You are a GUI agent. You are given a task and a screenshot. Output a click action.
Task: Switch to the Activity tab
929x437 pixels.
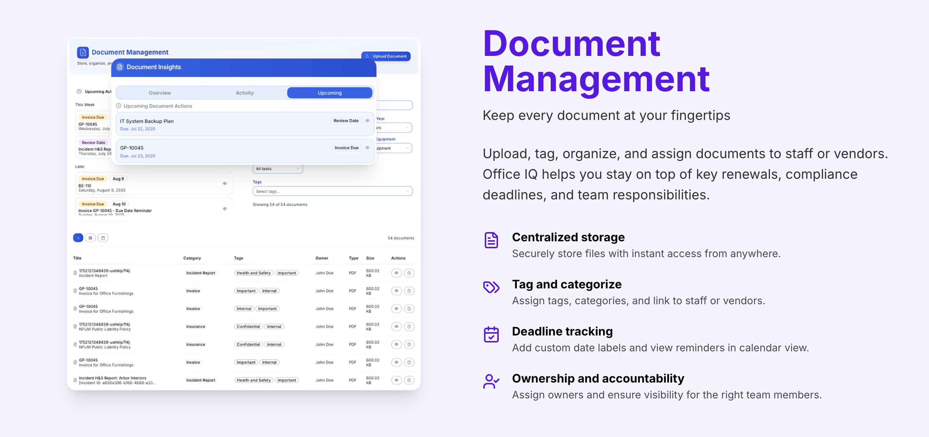245,93
